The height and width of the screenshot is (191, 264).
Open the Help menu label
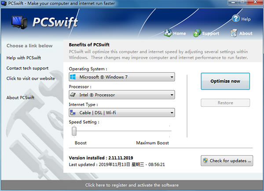point(246,19)
